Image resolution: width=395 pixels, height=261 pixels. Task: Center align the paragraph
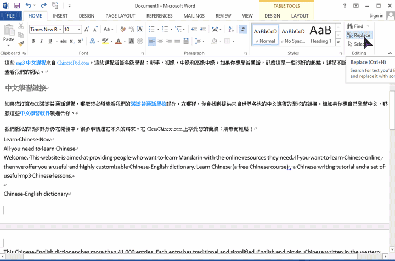pyautogui.click(x=160, y=41)
